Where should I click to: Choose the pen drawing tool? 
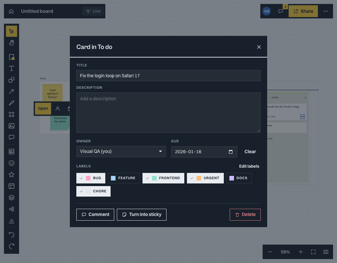(12, 103)
